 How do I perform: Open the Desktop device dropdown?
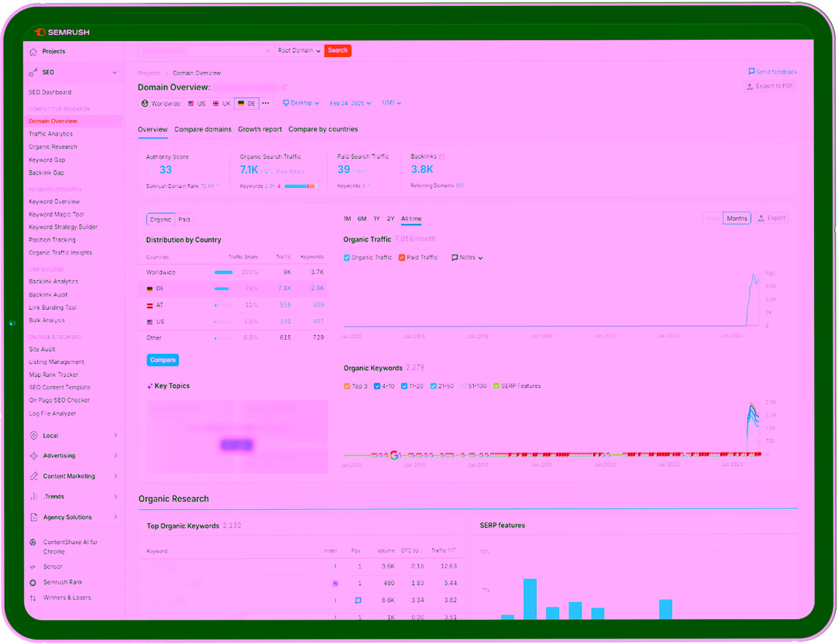(x=301, y=103)
